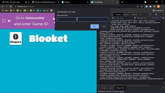
Task: Click the 0 Players counter card
Action: pyautogui.click(x=16, y=38)
